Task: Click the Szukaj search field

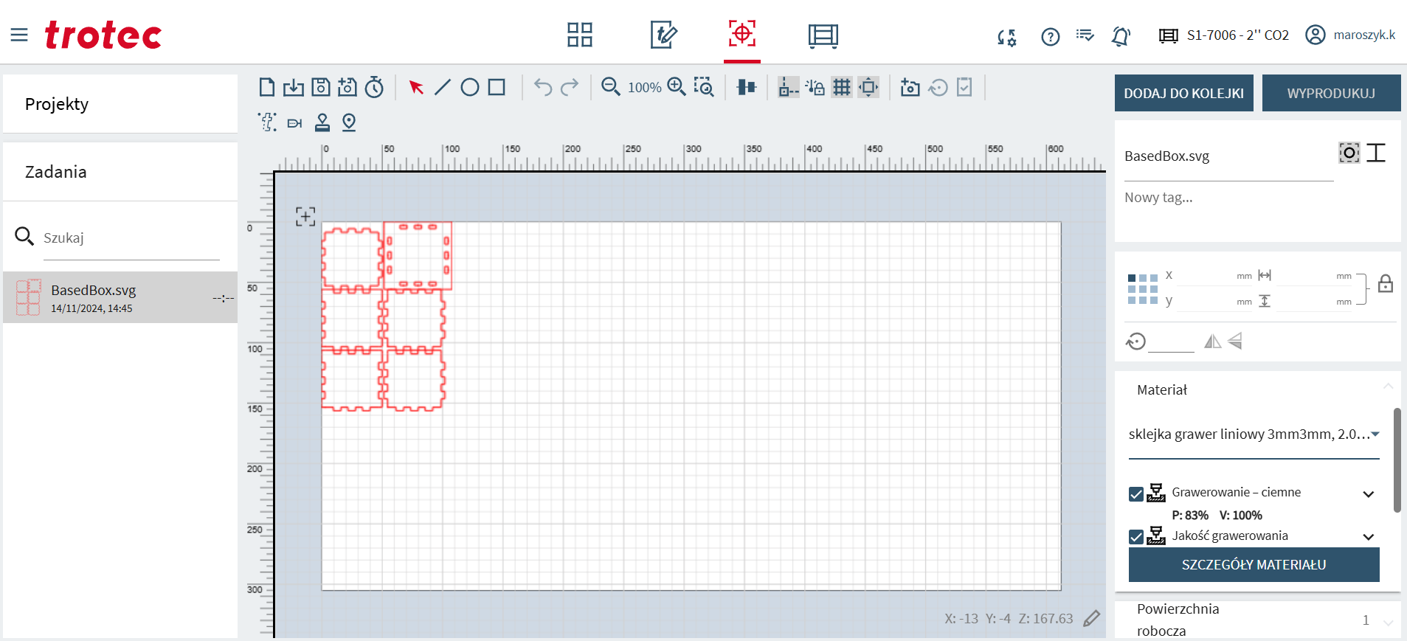Action: click(131, 238)
